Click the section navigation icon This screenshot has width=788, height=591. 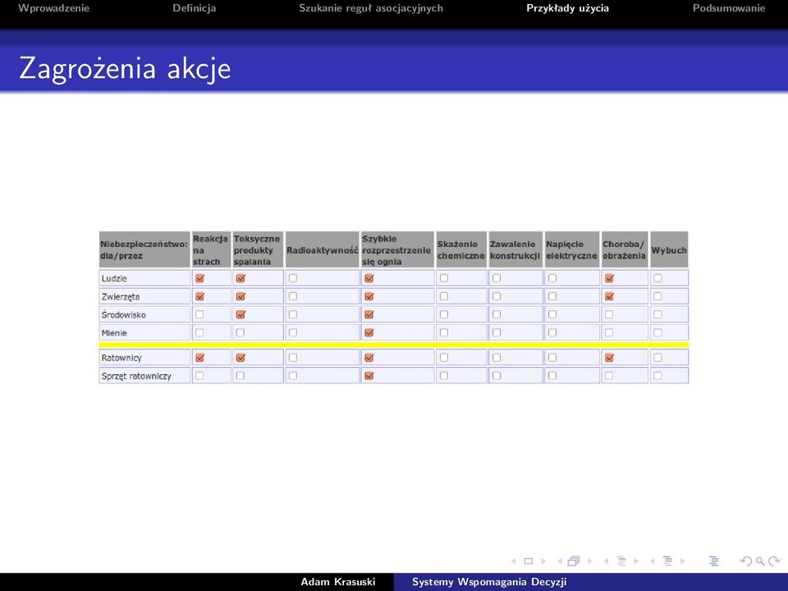click(x=667, y=561)
